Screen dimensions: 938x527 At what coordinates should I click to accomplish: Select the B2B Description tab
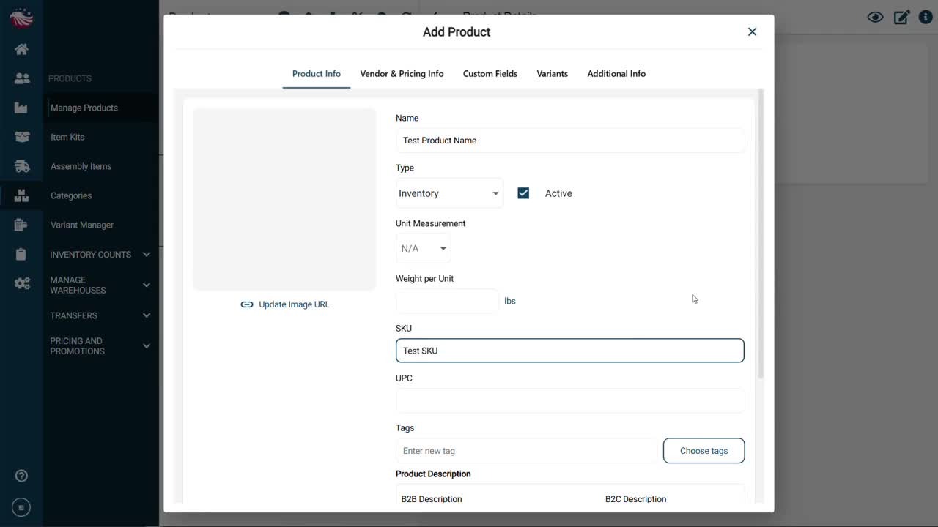[x=432, y=499]
